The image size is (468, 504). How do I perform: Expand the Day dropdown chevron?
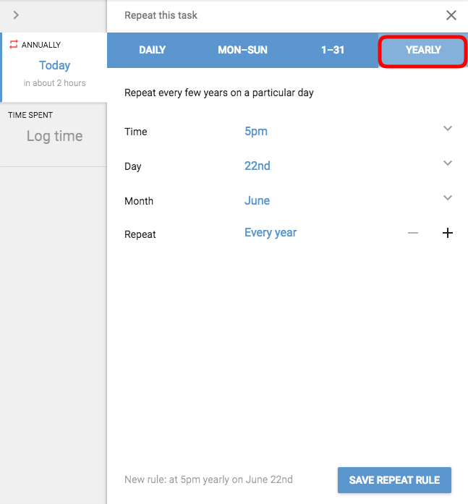pos(448,163)
